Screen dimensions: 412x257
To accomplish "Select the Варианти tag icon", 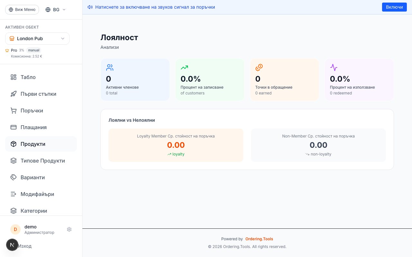I will (x=13, y=177).
